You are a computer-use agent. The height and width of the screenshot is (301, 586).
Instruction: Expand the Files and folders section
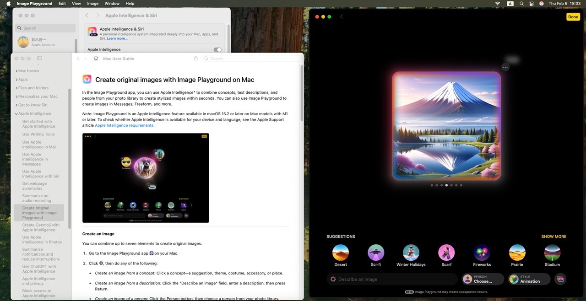16,88
